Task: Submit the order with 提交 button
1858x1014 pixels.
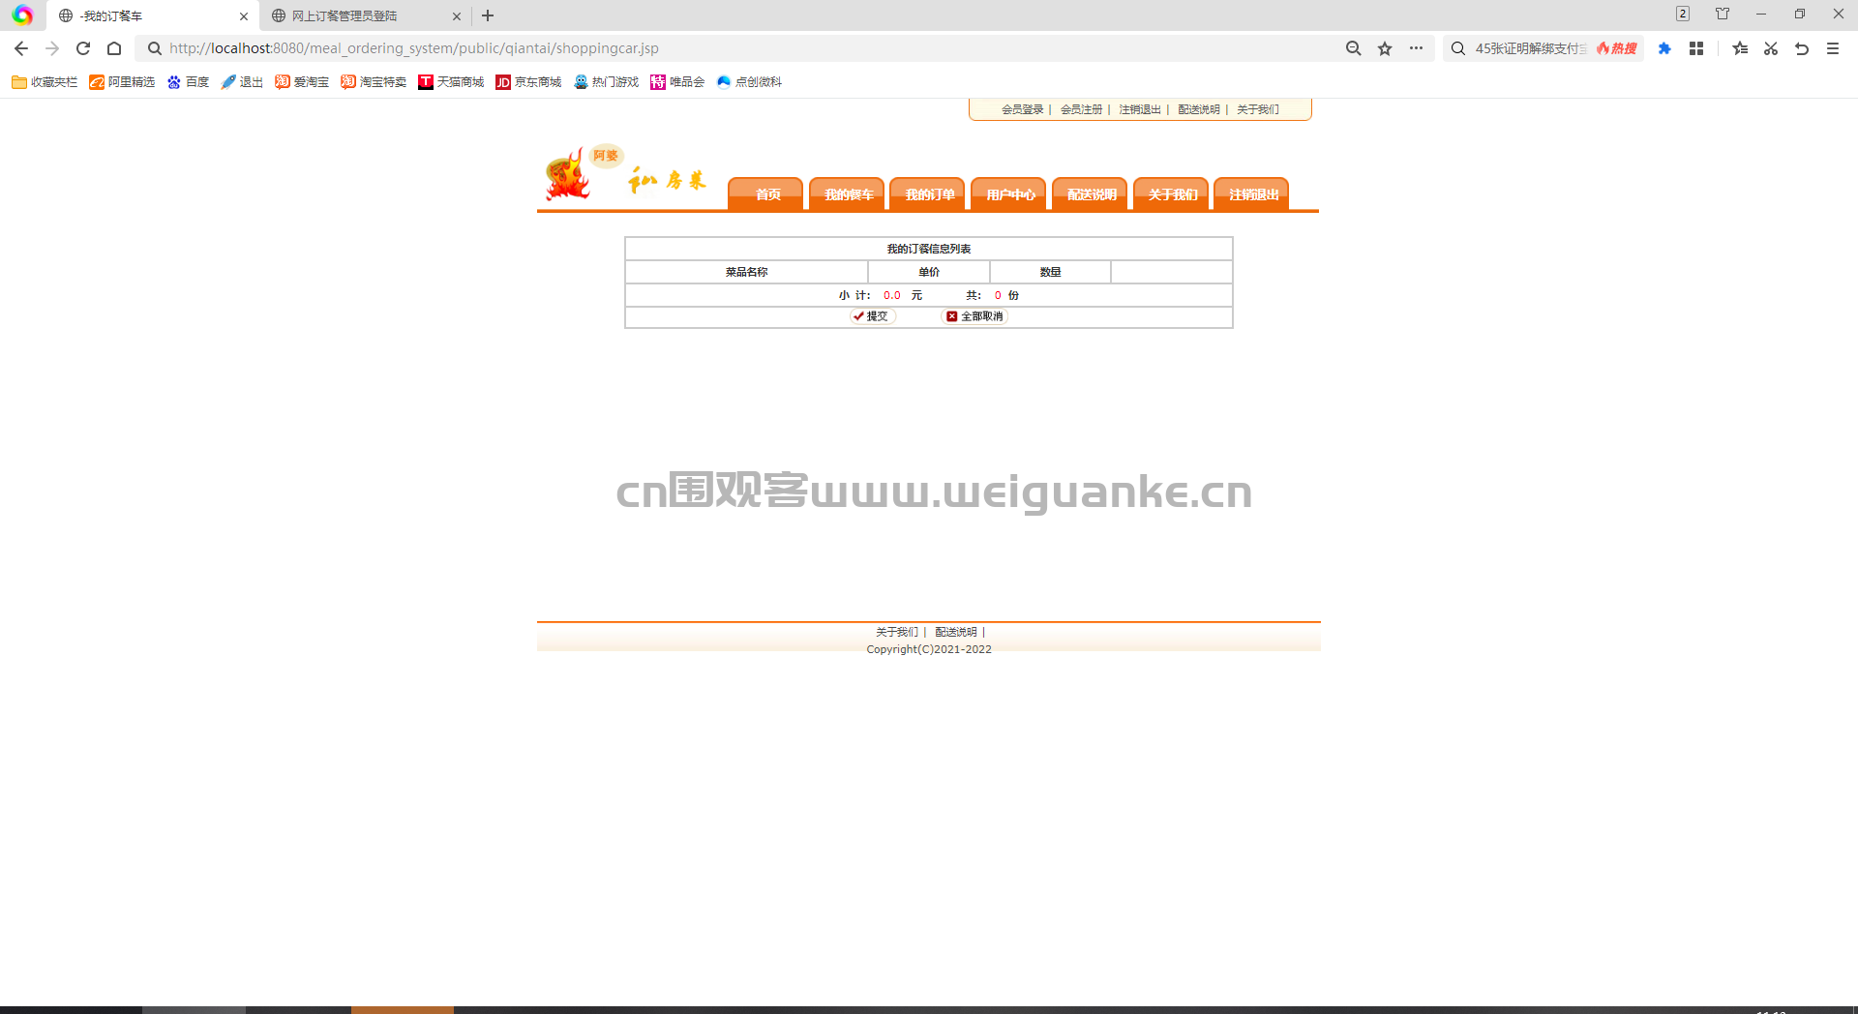Action: (x=872, y=316)
